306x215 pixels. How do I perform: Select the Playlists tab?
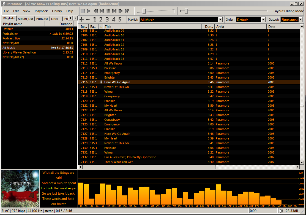pyautogui.click(x=9, y=18)
